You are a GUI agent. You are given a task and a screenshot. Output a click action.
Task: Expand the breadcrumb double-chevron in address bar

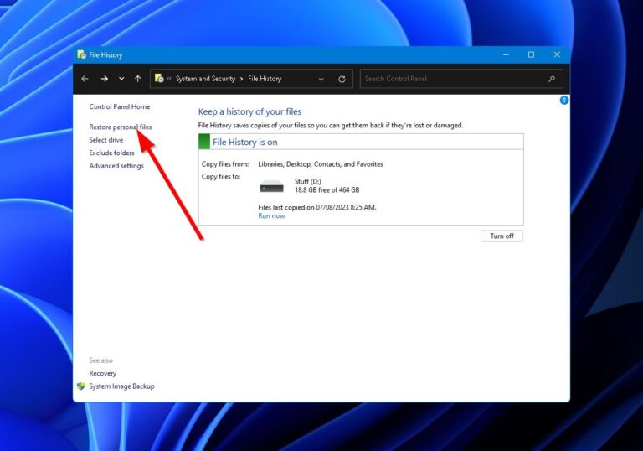tap(169, 79)
